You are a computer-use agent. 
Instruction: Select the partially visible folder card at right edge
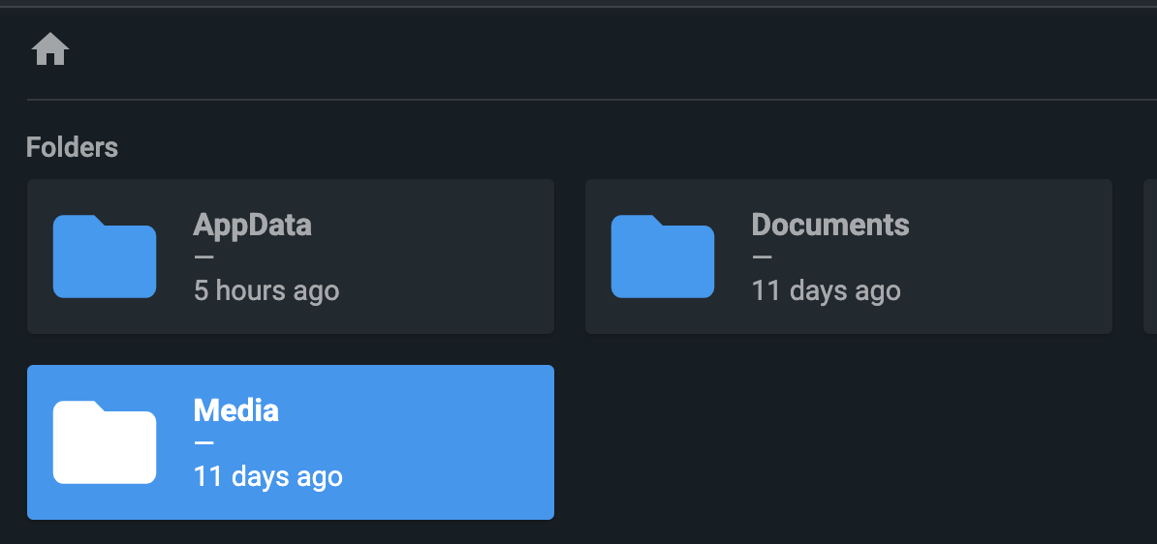(1149, 257)
